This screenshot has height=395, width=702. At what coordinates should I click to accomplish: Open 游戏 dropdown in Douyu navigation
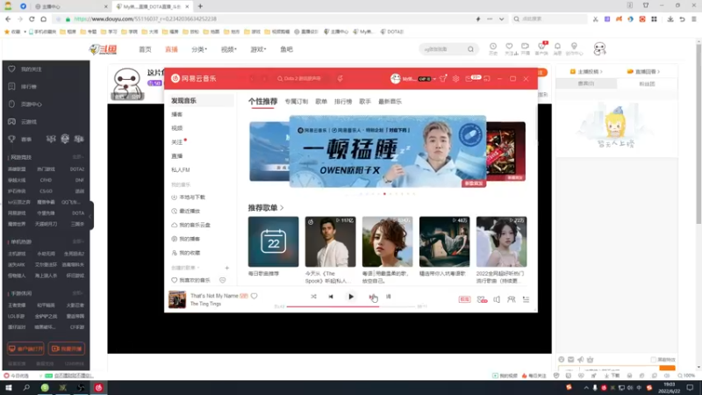click(258, 49)
